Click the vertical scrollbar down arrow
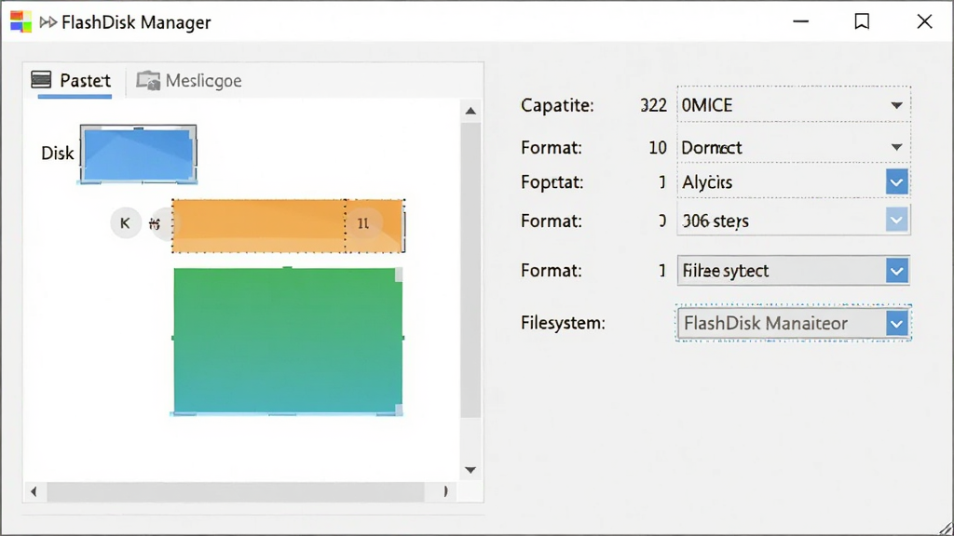The width and height of the screenshot is (954, 536). click(x=470, y=470)
